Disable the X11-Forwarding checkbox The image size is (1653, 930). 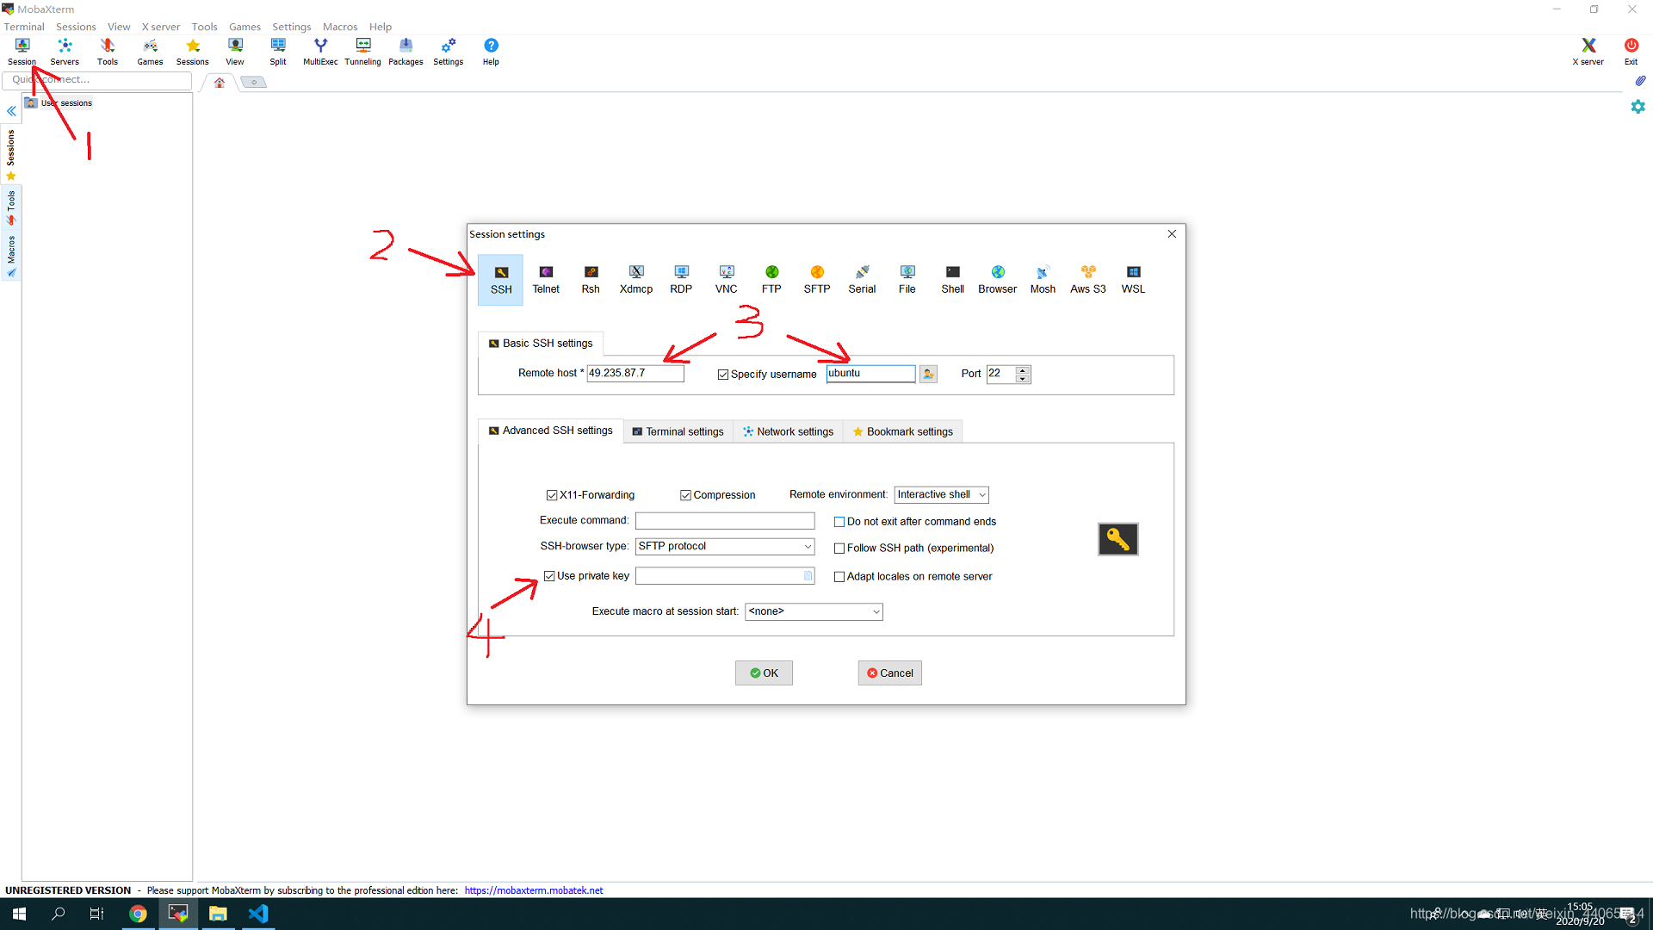click(552, 495)
